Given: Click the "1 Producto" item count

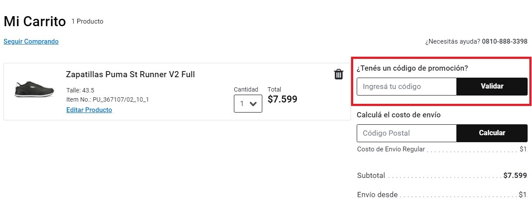Looking at the screenshot, I should 87,21.
